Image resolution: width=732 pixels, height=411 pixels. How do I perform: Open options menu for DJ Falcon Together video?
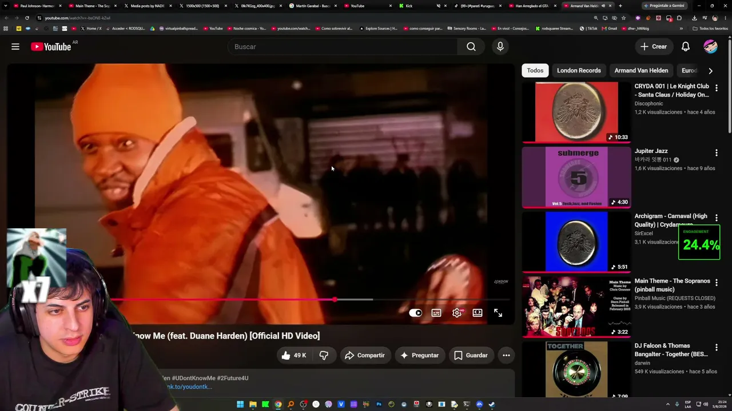[x=716, y=348]
